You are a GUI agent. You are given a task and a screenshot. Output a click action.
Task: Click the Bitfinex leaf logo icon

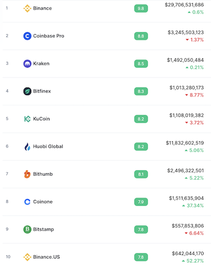pyautogui.click(x=27, y=91)
